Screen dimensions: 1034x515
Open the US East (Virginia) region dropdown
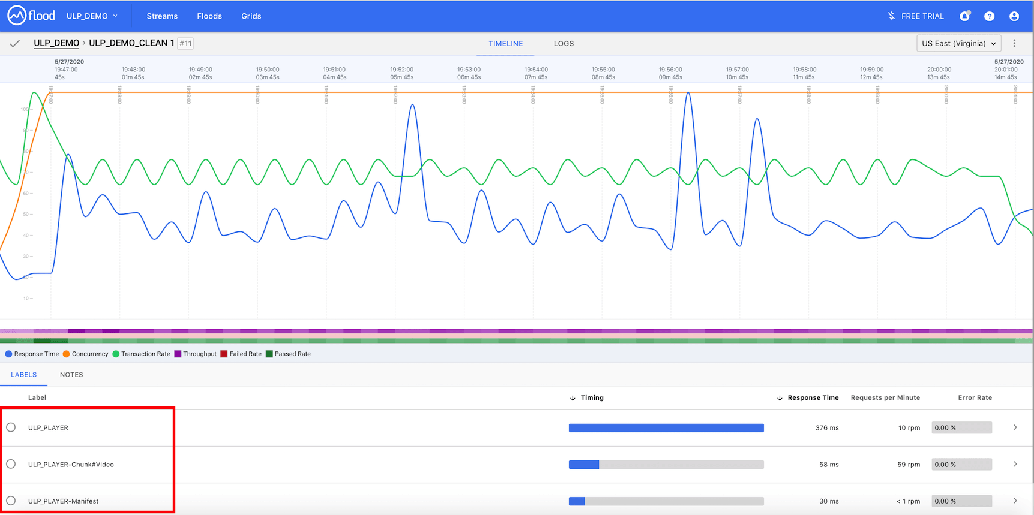click(958, 43)
